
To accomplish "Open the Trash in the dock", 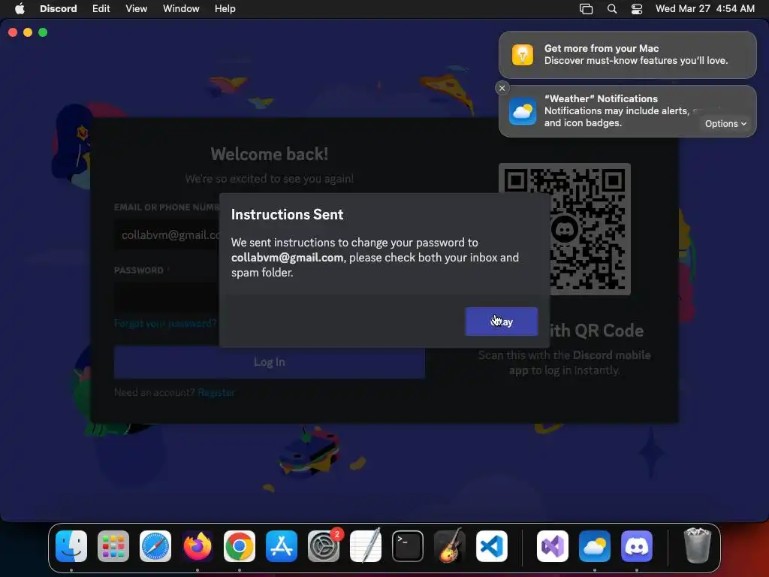I will (x=697, y=546).
